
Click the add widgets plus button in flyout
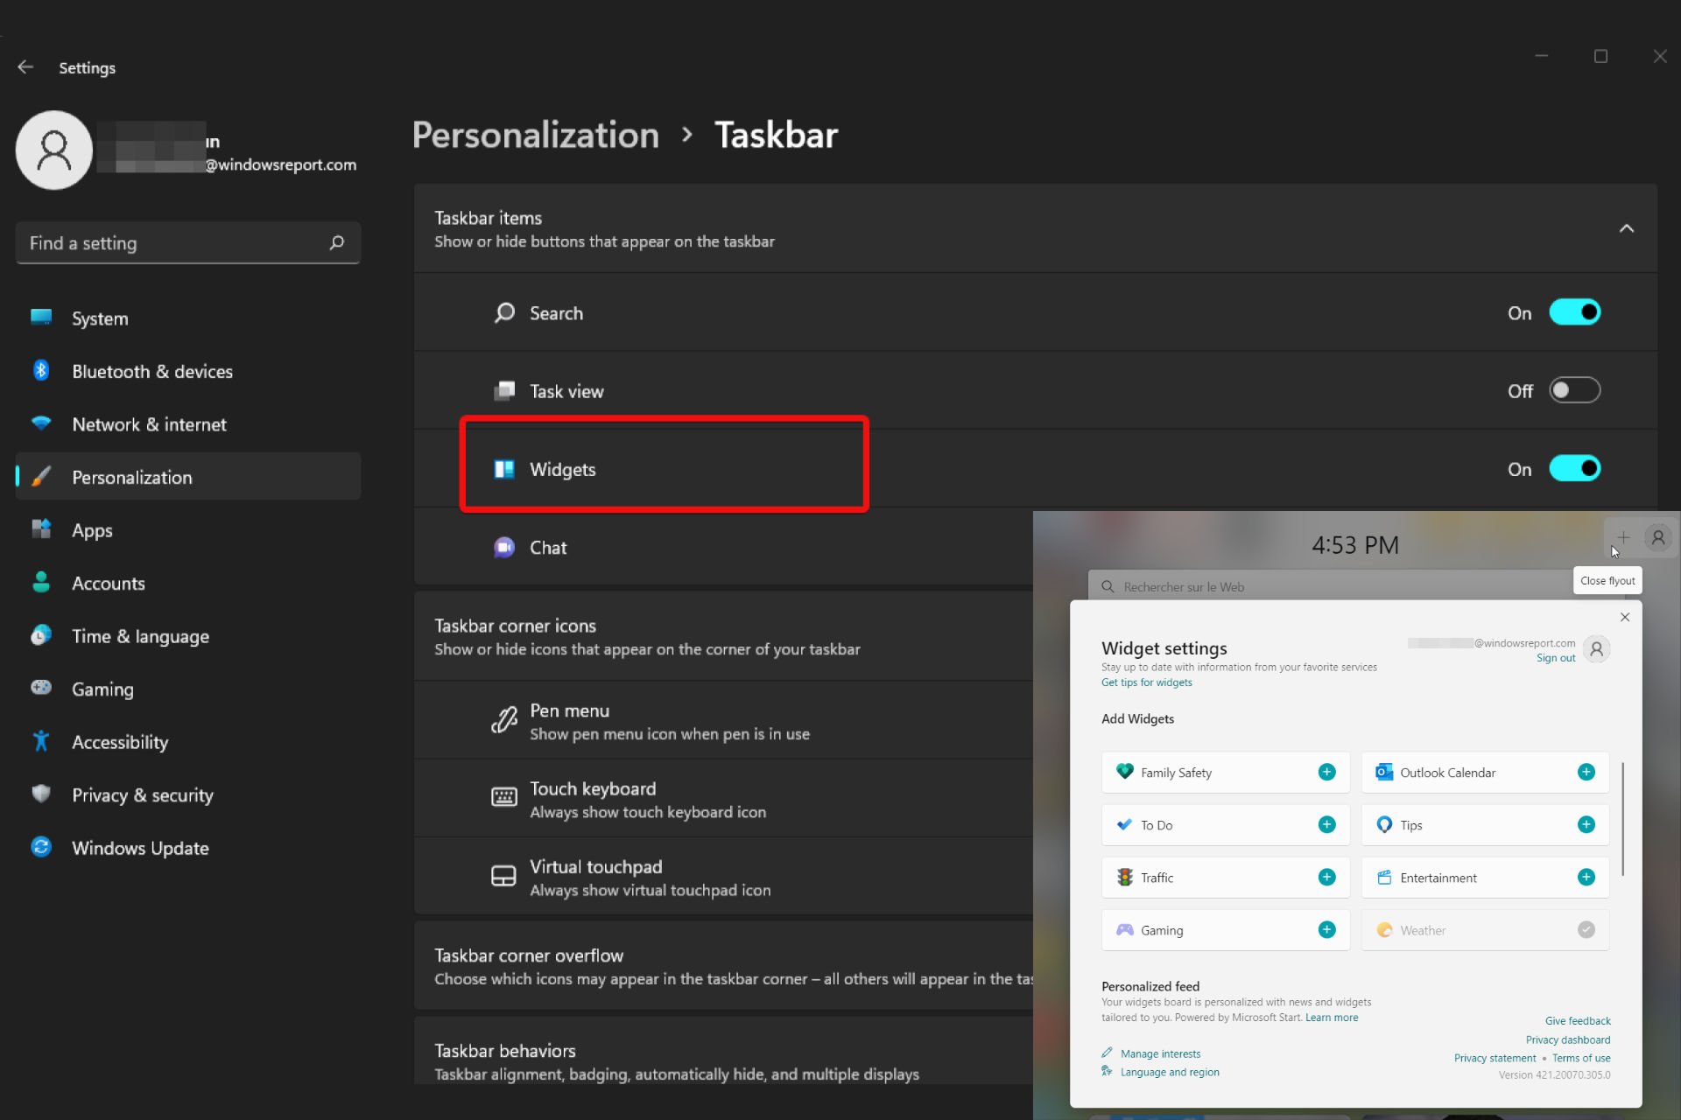click(x=1622, y=537)
